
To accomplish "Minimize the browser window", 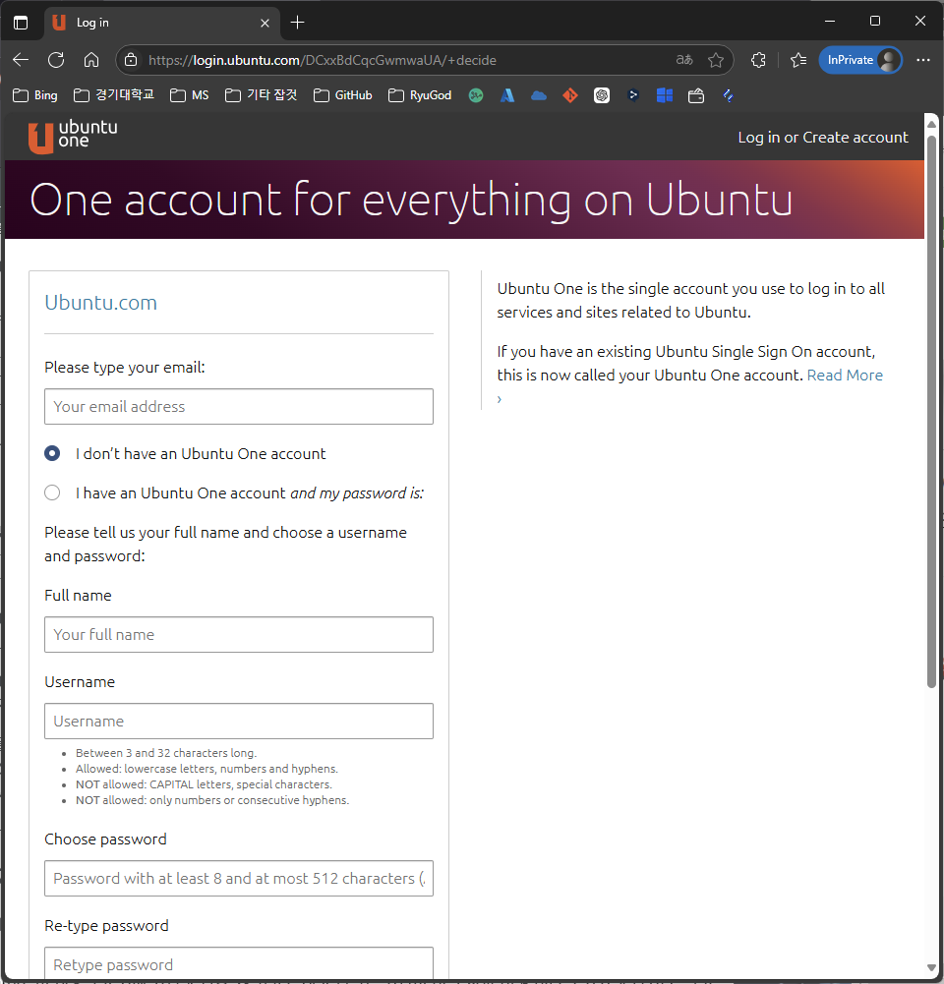I will [830, 22].
